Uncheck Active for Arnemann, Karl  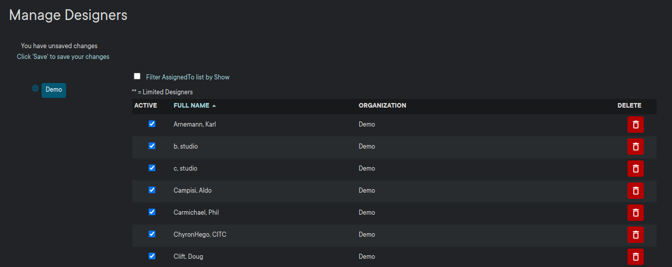click(152, 124)
